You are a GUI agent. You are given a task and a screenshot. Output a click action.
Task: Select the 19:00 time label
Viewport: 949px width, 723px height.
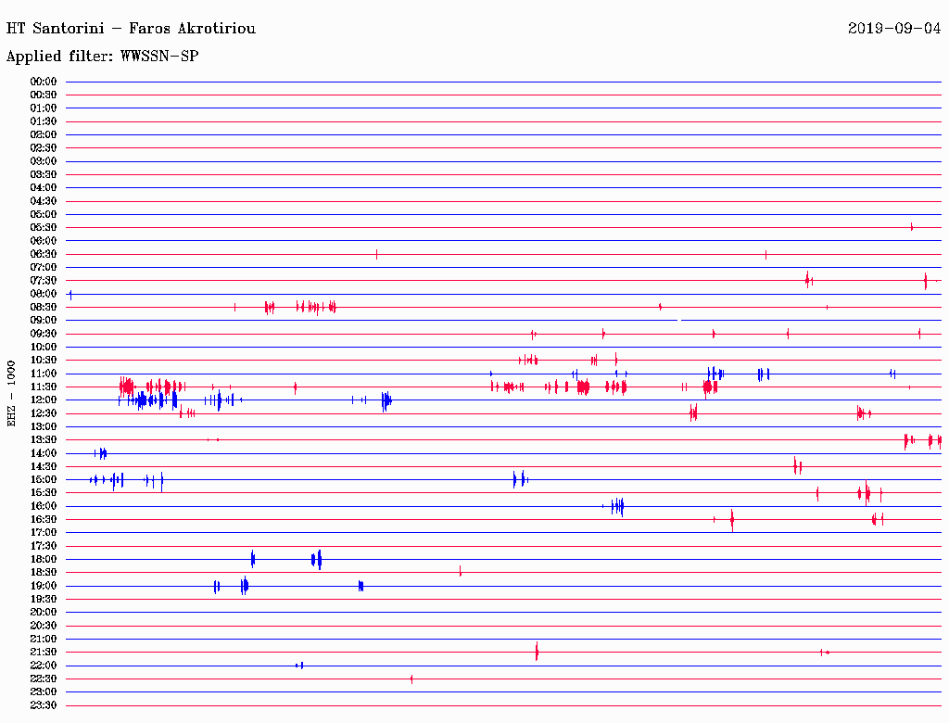click(x=44, y=586)
